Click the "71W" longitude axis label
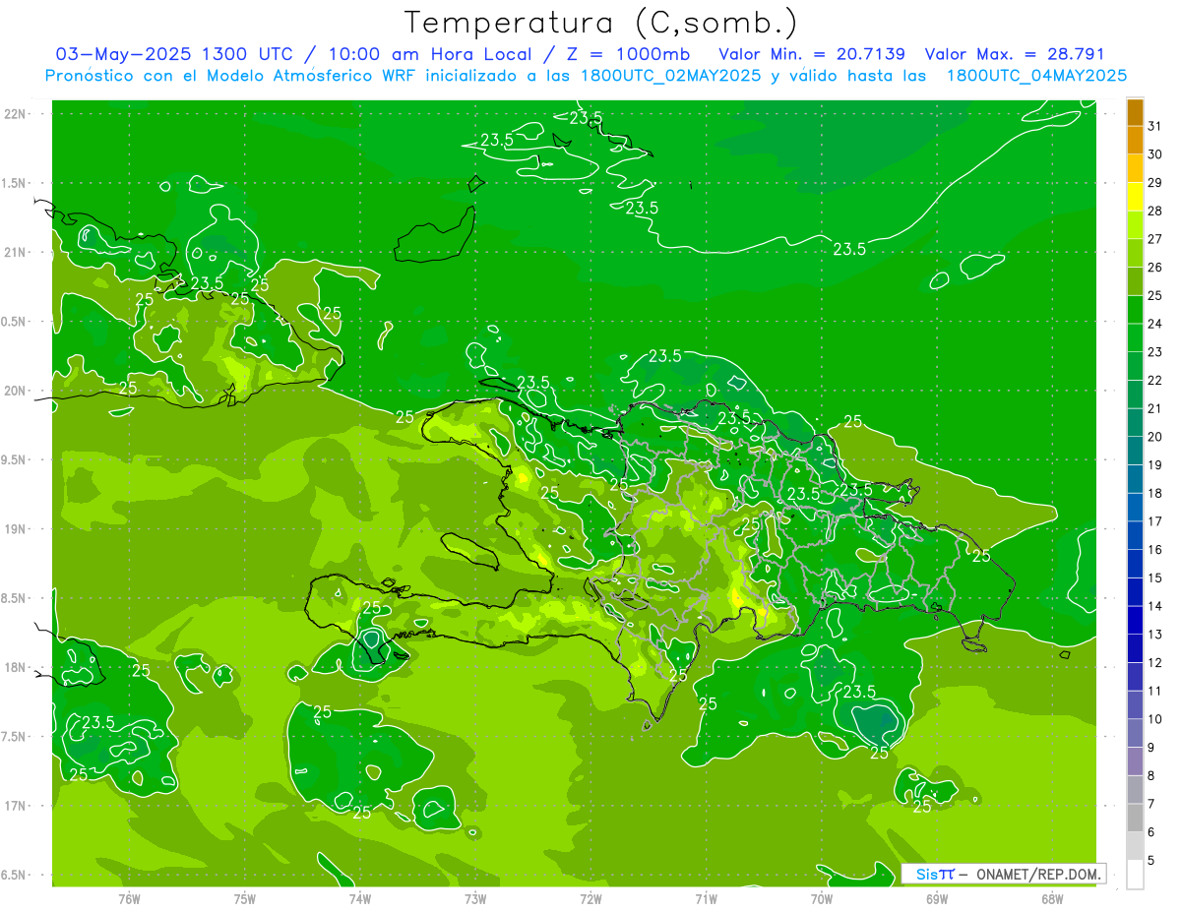 pyautogui.click(x=706, y=898)
